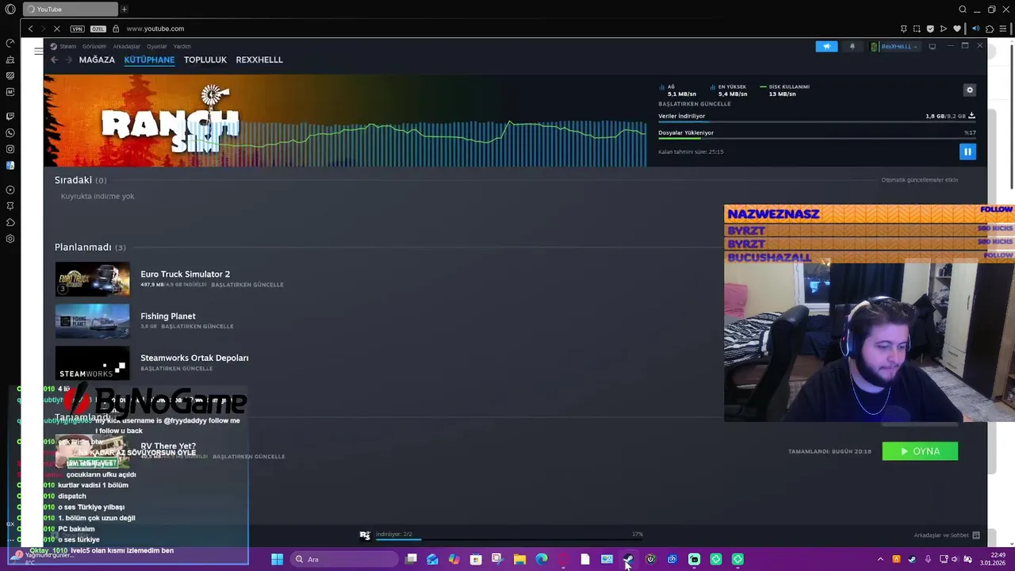Screen dimensions: 1015x571
Task: Click Sıradaki queue heading
Action: coord(80,180)
